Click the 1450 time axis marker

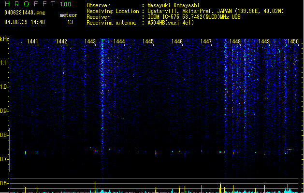293,41
